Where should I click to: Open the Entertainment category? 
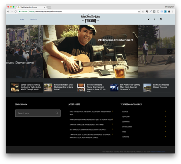pyautogui.click(x=127, y=127)
